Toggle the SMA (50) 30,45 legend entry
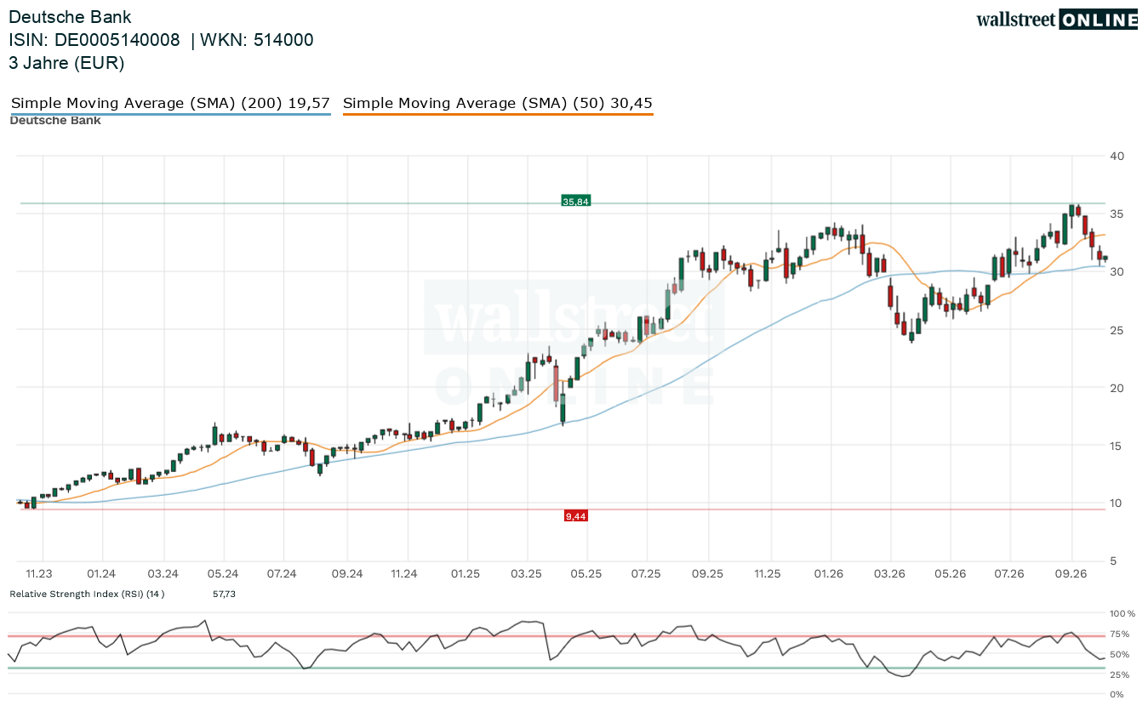The height and width of the screenshot is (717, 1148). pyautogui.click(x=498, y=104)
